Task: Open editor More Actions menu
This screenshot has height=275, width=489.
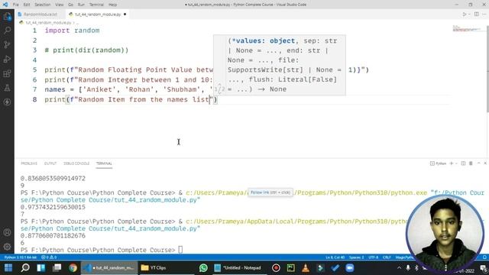Action: tap(484, 15)
